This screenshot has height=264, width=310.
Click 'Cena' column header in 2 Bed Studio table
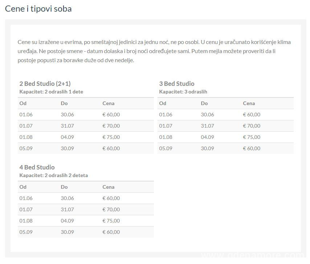[108, 103]
